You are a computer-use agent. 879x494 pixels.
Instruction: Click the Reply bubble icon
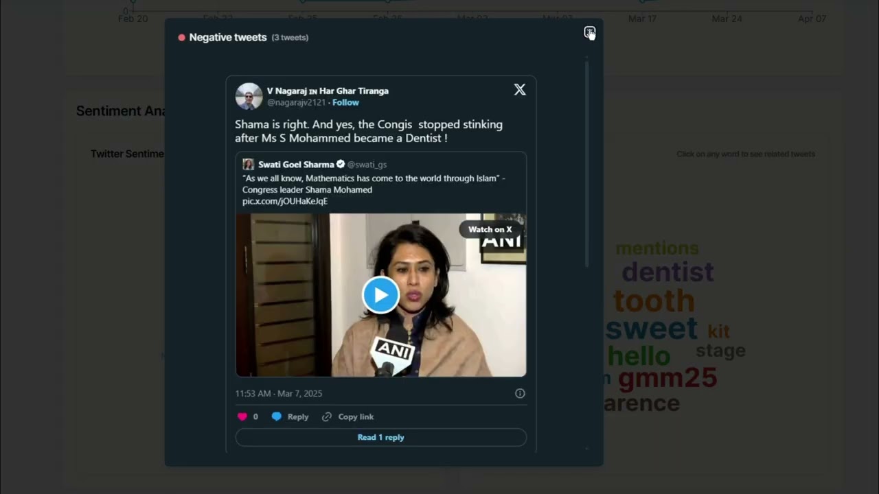pos(276,416)
